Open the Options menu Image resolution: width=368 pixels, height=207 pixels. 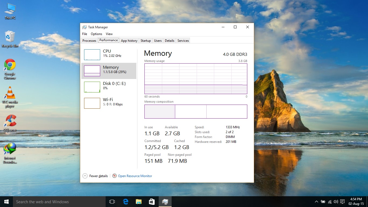(x=96, y=34)
